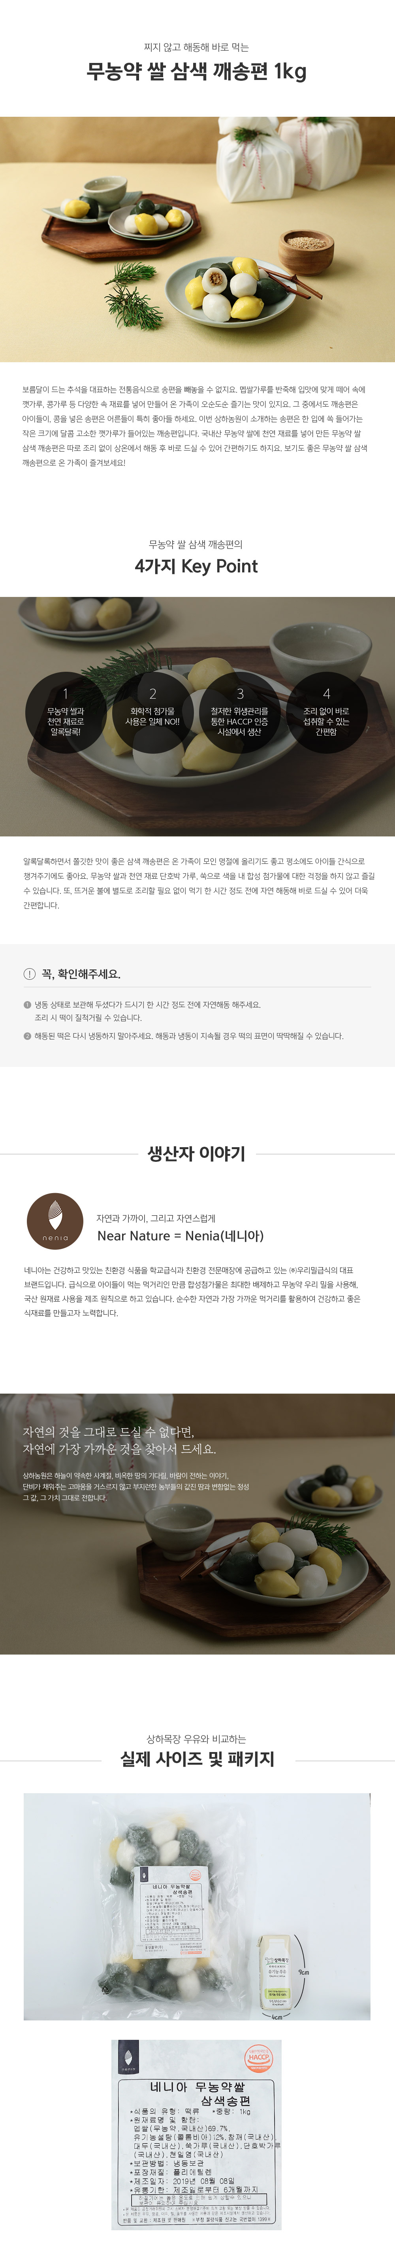395x2252 pixels.
Task: Open the top songpyeon hero photo
Action: click(197, 239)
